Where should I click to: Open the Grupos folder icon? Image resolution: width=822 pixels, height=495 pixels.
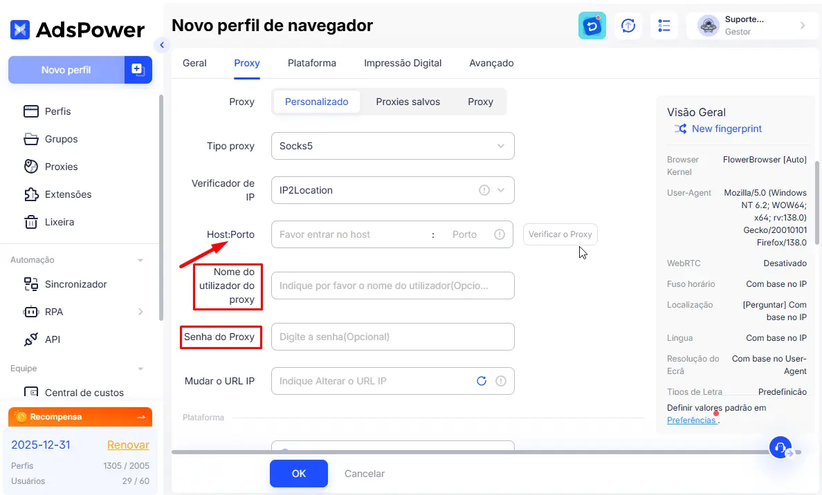pyautogui.click(x=31, y=139)
